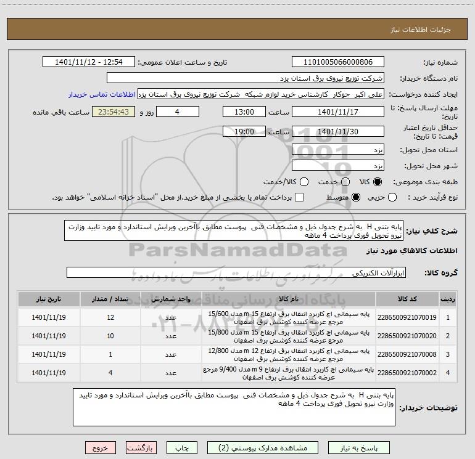The image size is (475, 459).
Task: Click the announcement date field 1401/11/12 - 12:54
Action: click(89, 62)
